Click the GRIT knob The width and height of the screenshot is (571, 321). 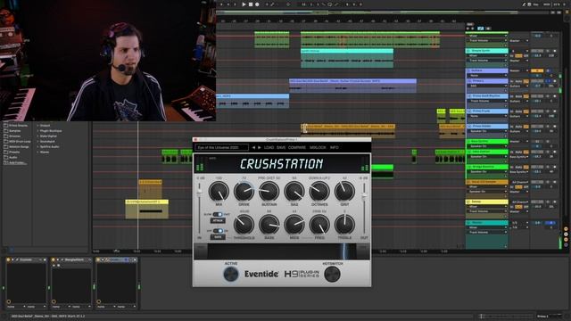[344, 192]
